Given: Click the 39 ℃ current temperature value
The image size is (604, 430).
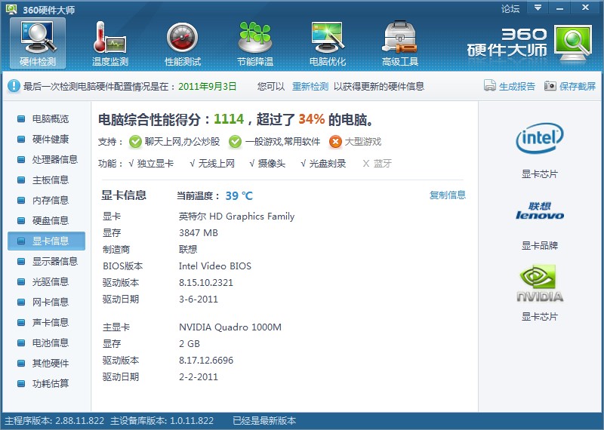Looking at the screenshot, I should [x=239, y=196].
